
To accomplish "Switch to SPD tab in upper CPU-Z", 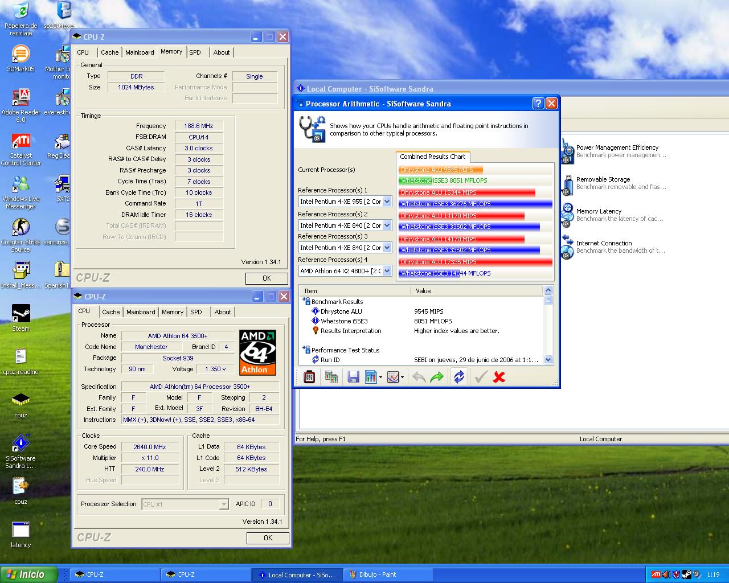I will (x=195, y=52).
